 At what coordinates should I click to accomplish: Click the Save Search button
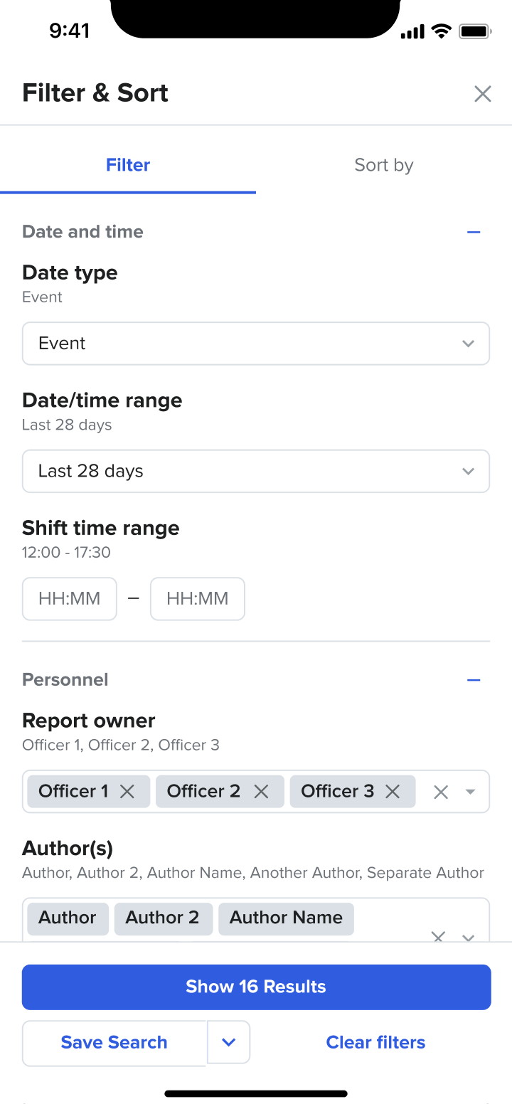[114, 1042]
